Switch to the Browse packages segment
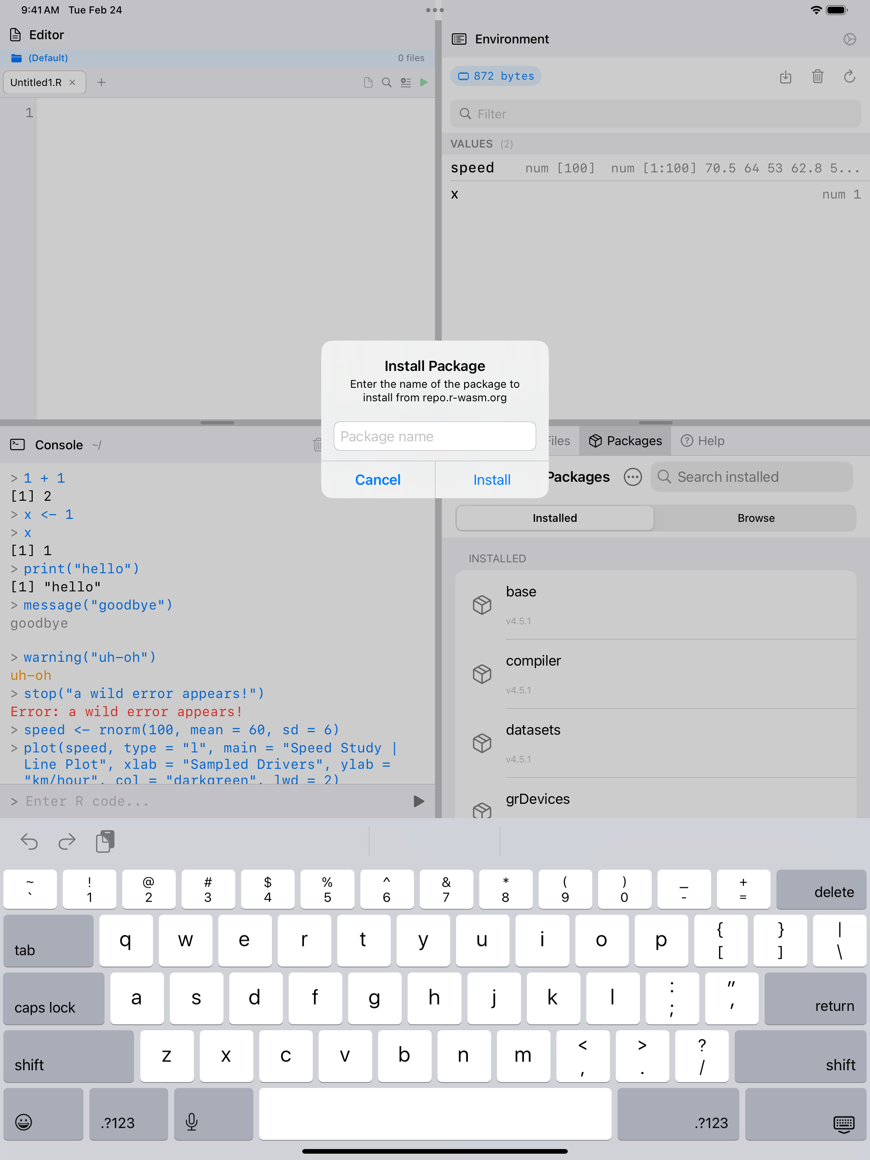The image size is (870, 1160). [755, 518]
